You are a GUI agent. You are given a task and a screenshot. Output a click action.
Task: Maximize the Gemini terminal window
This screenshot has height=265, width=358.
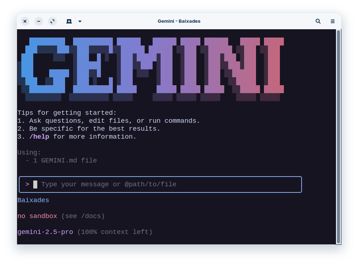[52, 21]
